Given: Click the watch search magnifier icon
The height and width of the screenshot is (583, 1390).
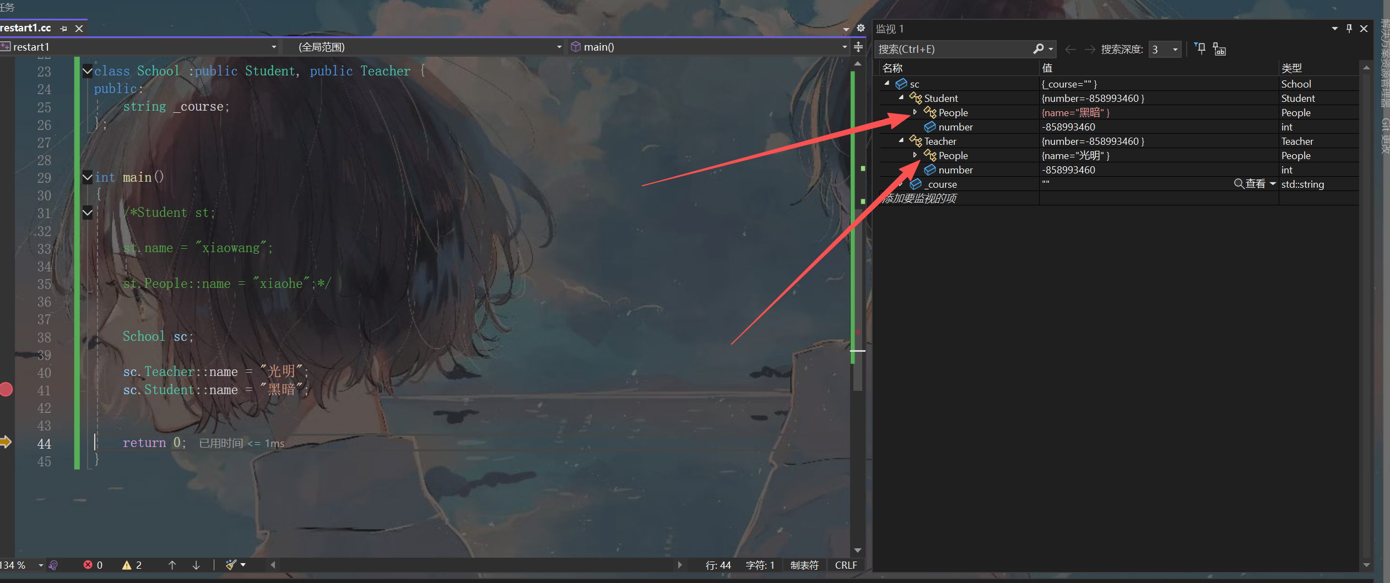Looking at the screenshot, I should pyautogui.click(x=1038, y=49).
